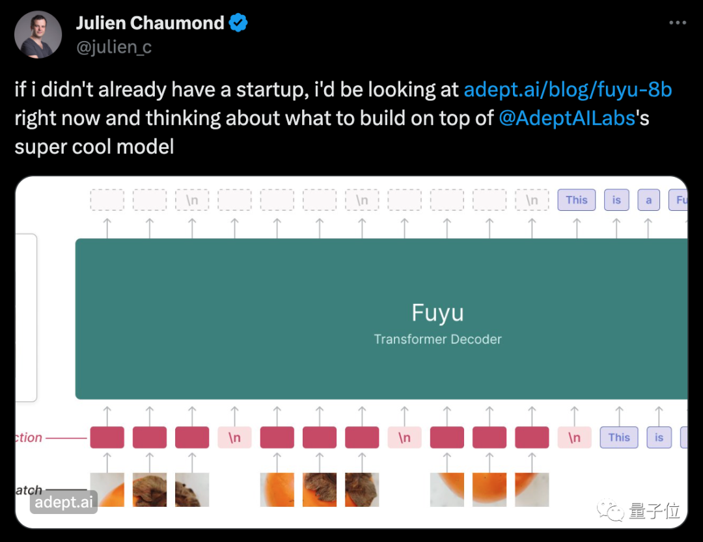Click the adept.ai source label on image

(64, 502)
